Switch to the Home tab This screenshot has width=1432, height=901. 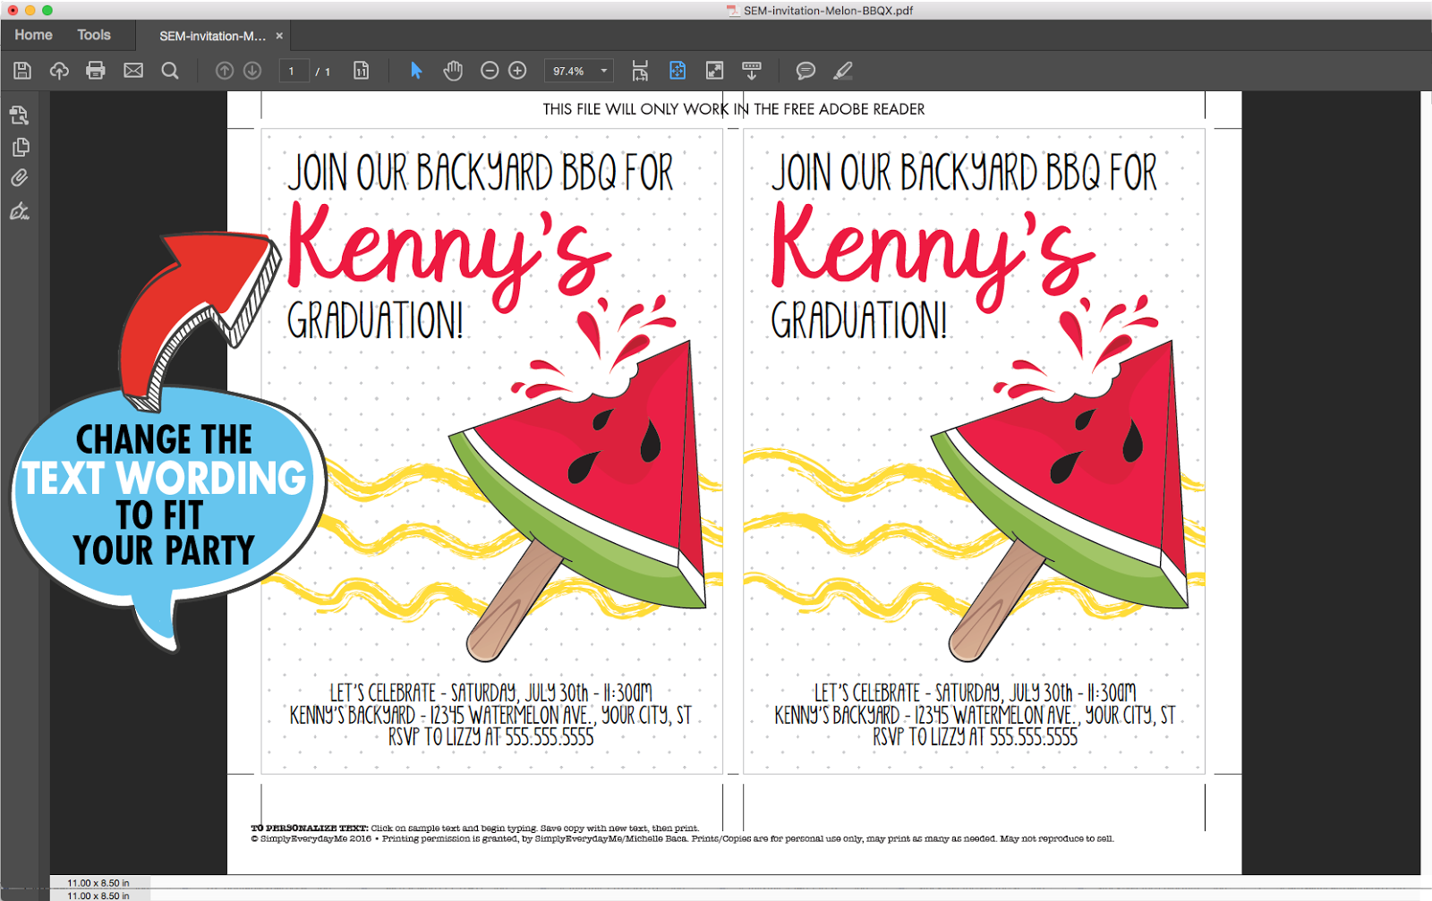click(33, 35)
